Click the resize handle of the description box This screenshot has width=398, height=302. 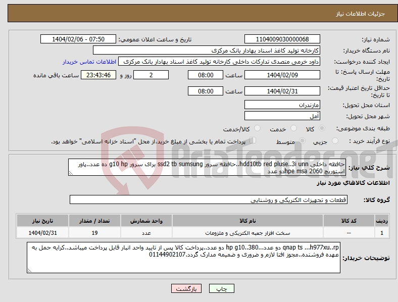tap(71, 173)
